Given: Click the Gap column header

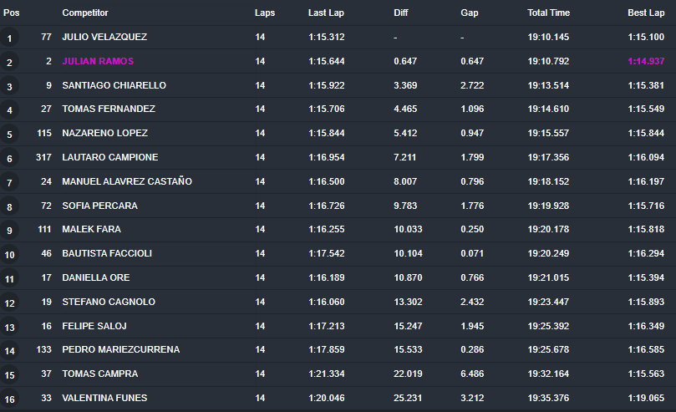Looking at the screenshot, I should pyautogui.click(x=470, y=13).
